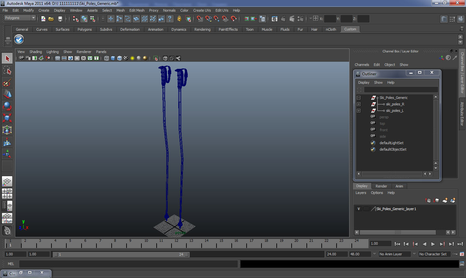Activate the Show Manipulator tool
The width and height of the screenshot is (466, 278).
click(7, 154)
